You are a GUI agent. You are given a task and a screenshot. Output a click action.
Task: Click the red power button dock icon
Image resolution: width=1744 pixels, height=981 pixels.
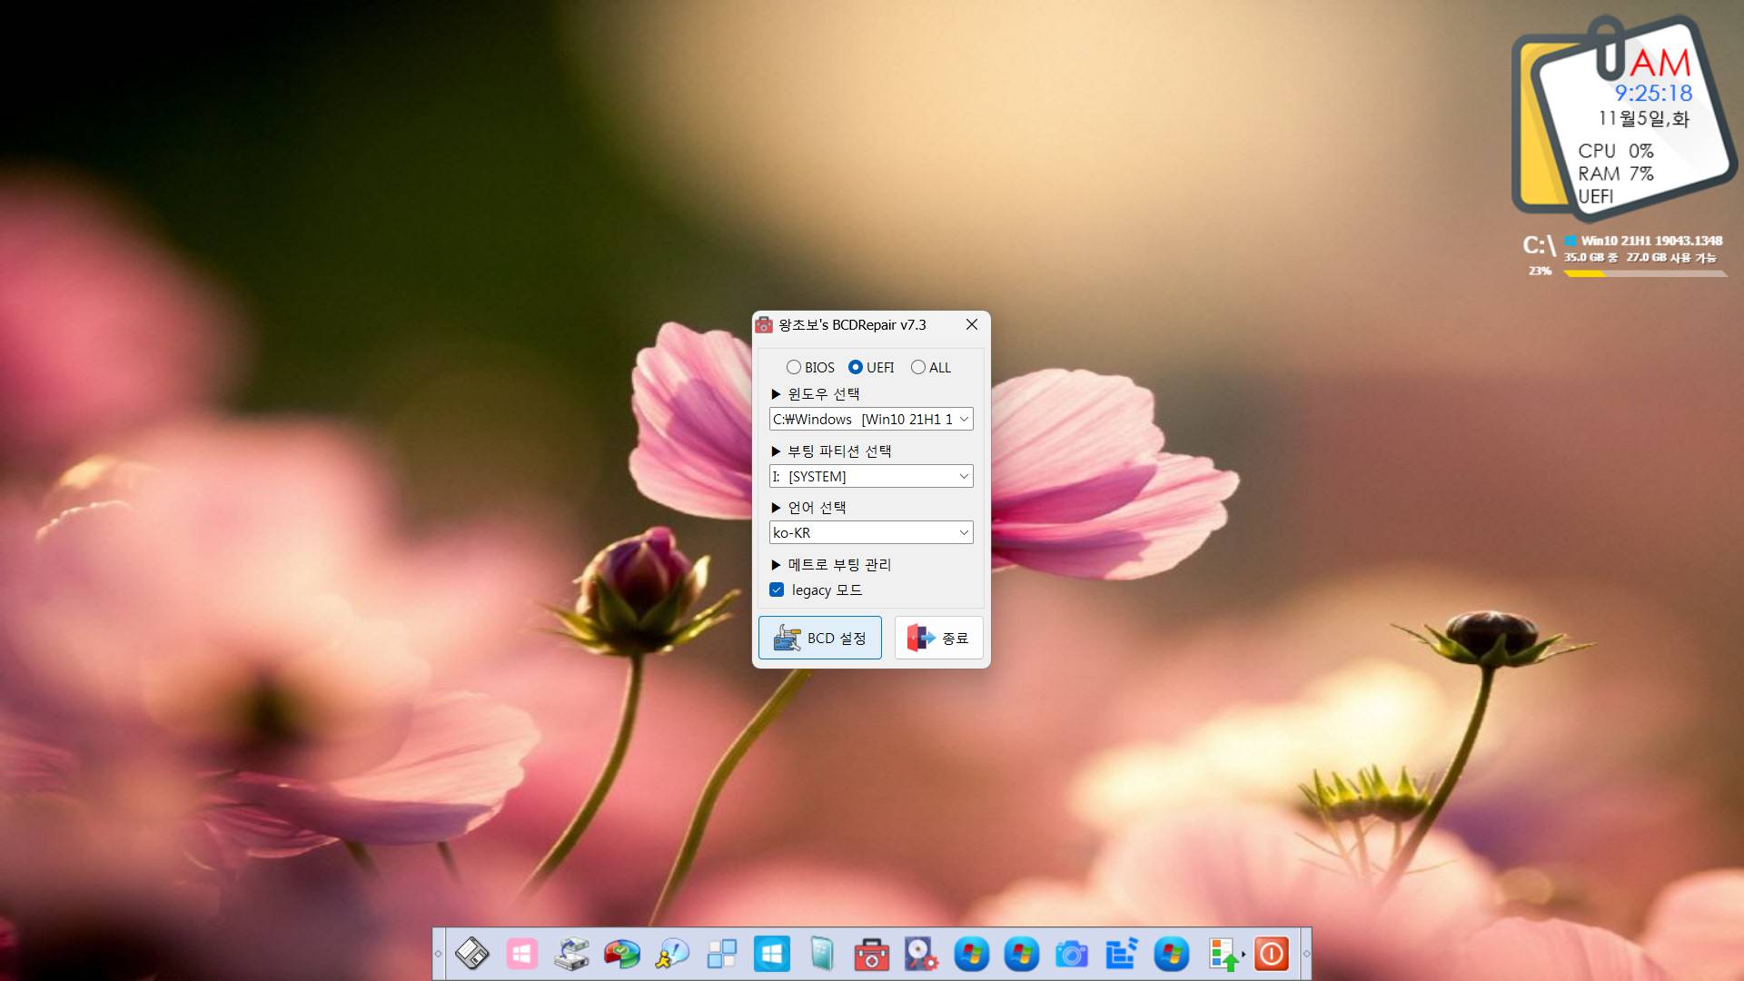(x=1272, y=954)
